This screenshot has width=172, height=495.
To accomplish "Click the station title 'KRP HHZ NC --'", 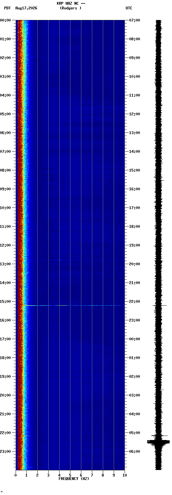I will [x=71, y=3].
